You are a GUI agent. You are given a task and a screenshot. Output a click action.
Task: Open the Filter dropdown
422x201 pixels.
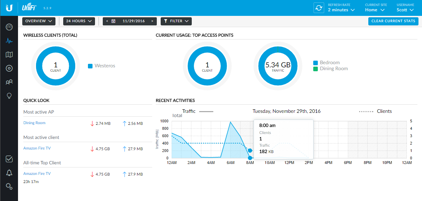tap(176, 21)
